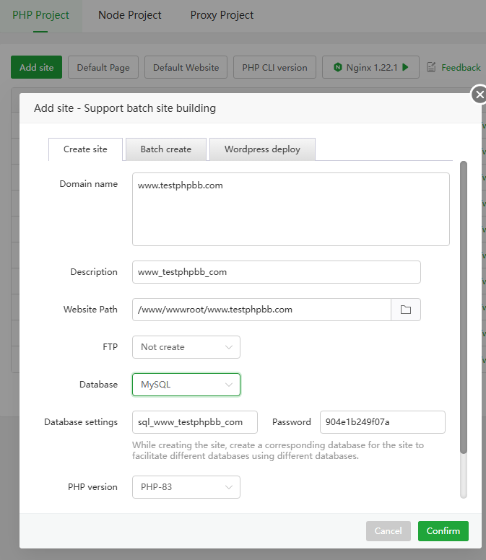Select the Create site tab
This screenshot has width=486, height=560.
85,149
